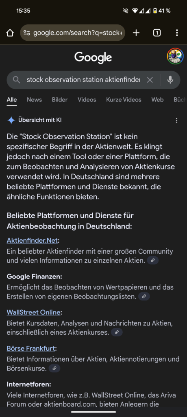
Task: Switch to the News tab
Action: 34,100
